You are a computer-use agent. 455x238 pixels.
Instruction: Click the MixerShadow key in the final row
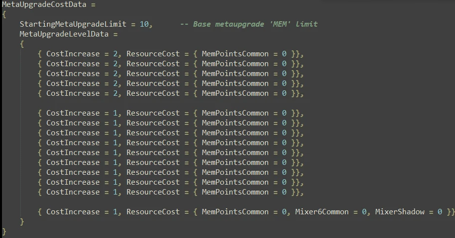(400, 212)
